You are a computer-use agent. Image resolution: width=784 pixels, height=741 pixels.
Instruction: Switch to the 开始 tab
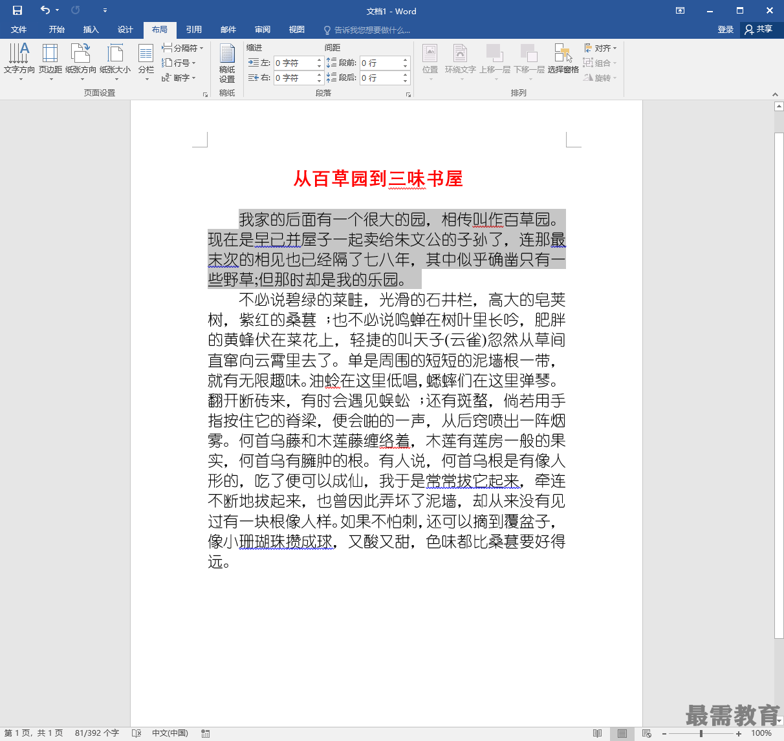[x=57, y=30]
